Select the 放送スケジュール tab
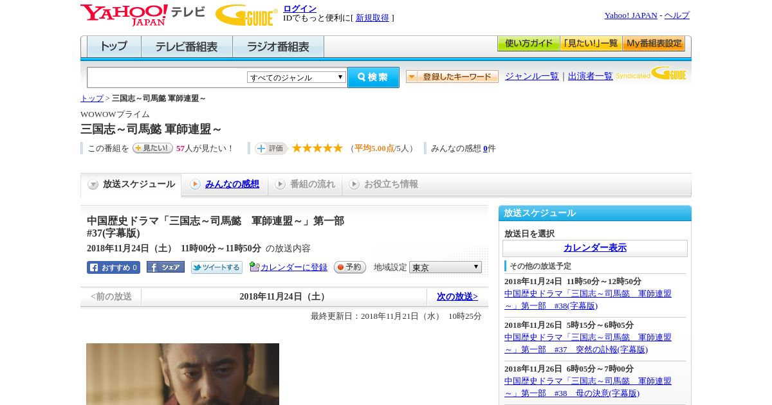This screenshot has height=405, width=772. pos(131,184)
